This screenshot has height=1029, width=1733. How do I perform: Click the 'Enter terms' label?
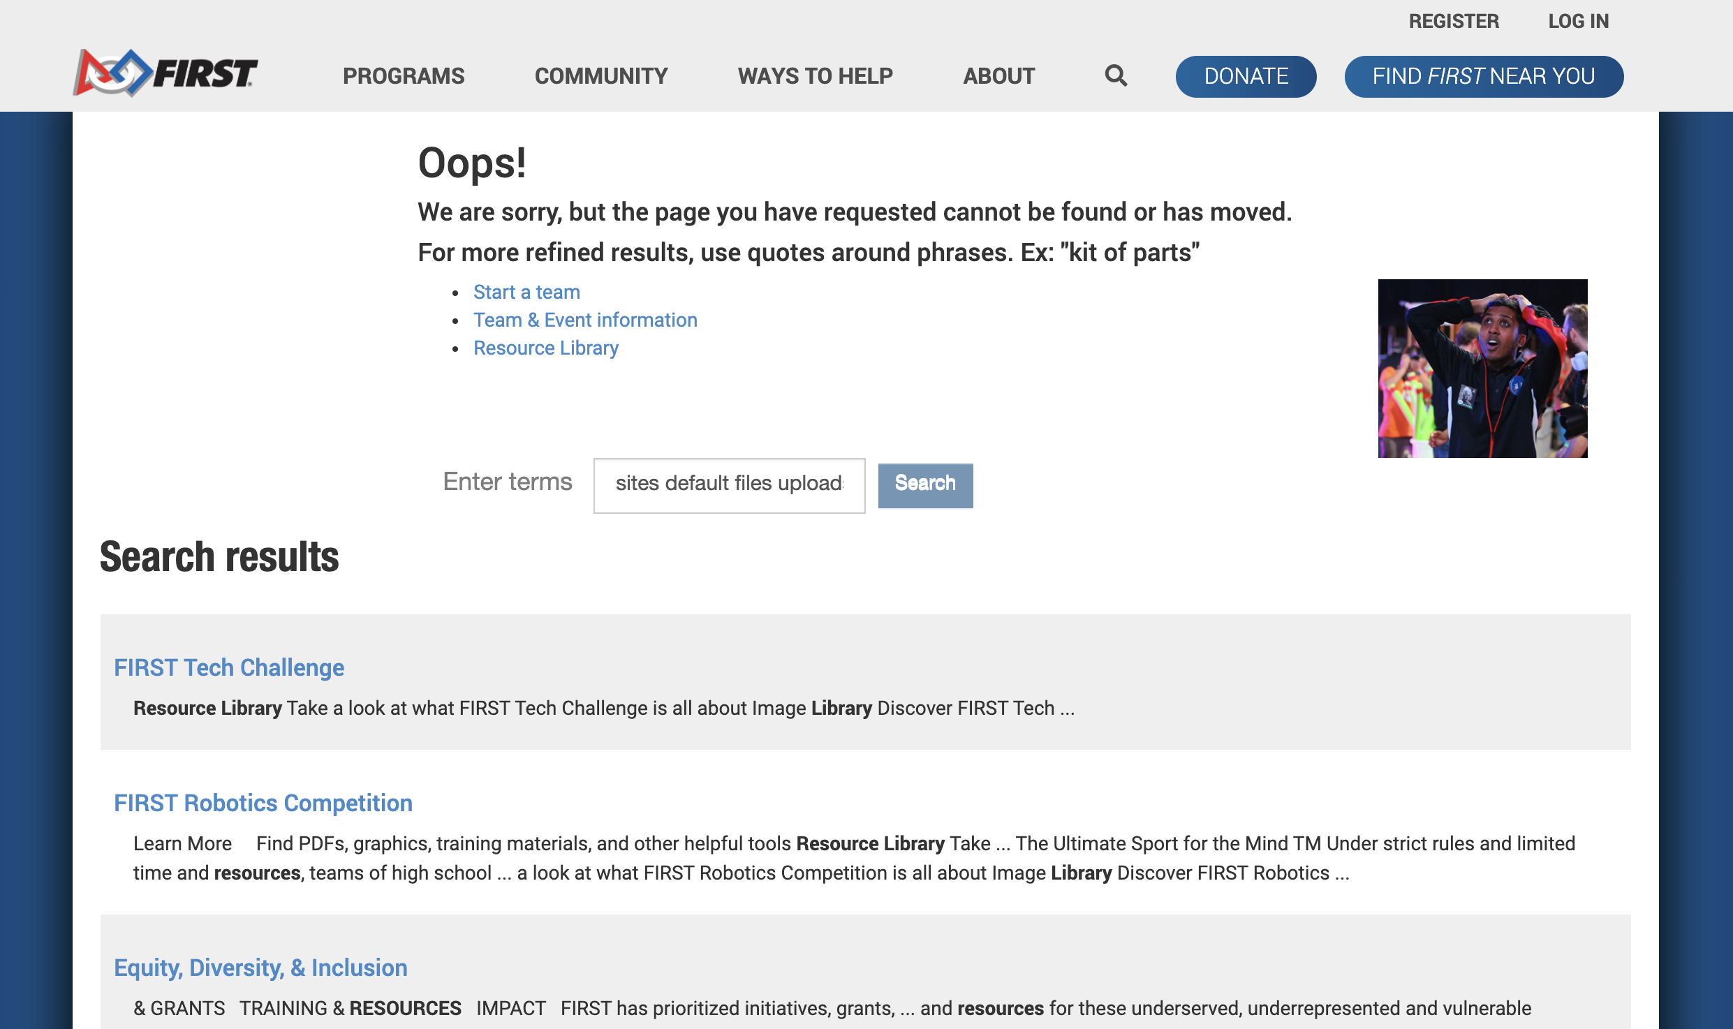508,482
